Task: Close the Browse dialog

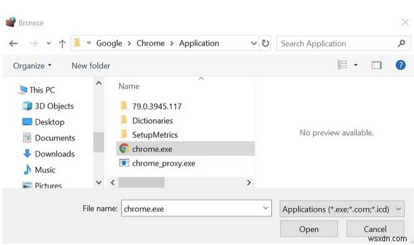Action: (405, 23)
